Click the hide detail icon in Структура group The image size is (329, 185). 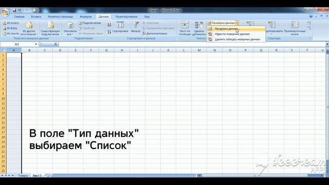(x=309, y=28)
